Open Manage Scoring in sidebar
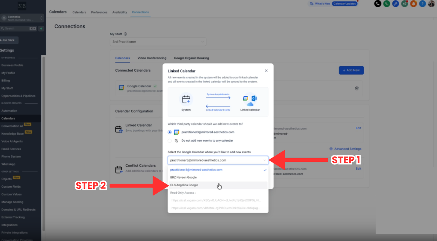The image size is (437, 241). pos(12,202)
